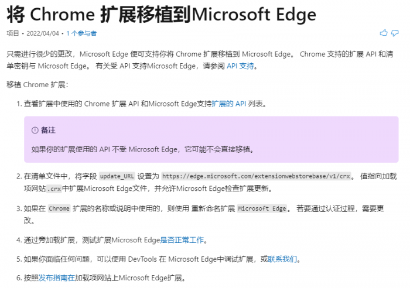The height and width of the screenshot is (288, 410).
Task: Click the 联系我们 link
Action: (x=283, y=259)
